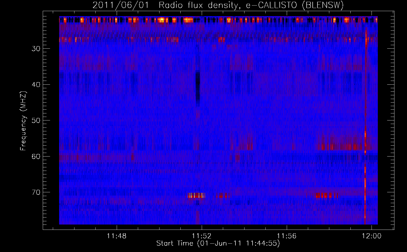Click the 30 frequency tick label
Screen dimensions: 407x252
[x=36, y=49]
